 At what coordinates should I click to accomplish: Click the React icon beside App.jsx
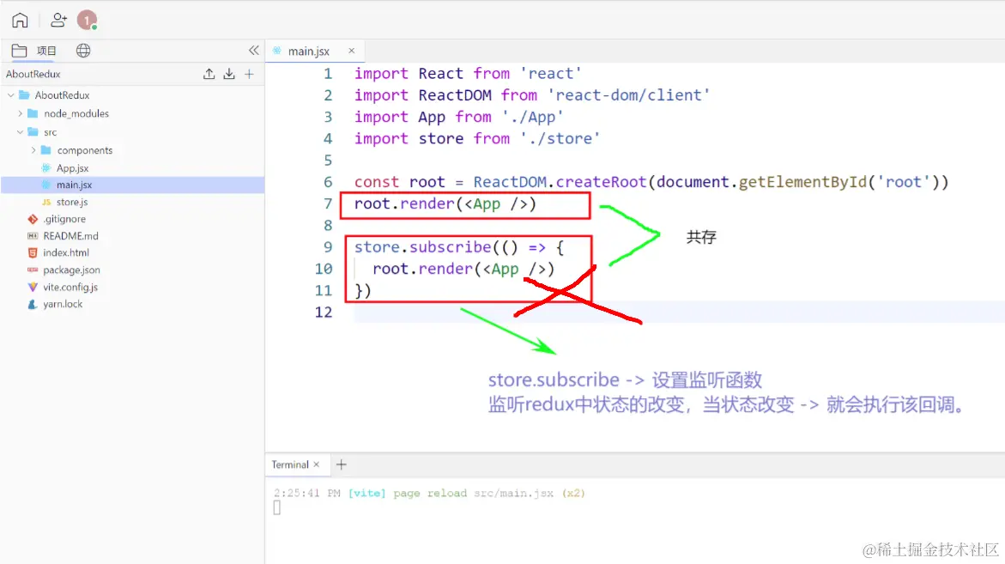(46, 168)
